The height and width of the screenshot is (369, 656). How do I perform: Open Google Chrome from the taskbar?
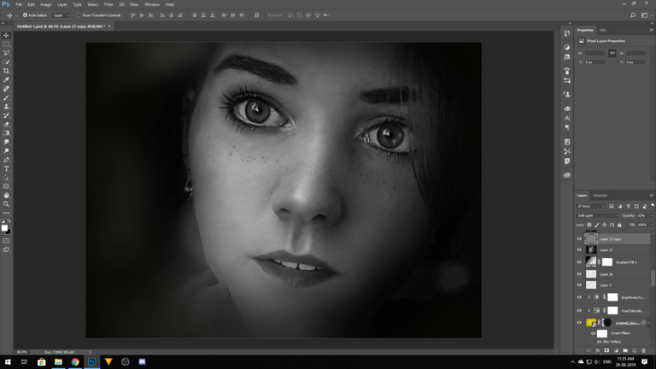coord(74,362)
